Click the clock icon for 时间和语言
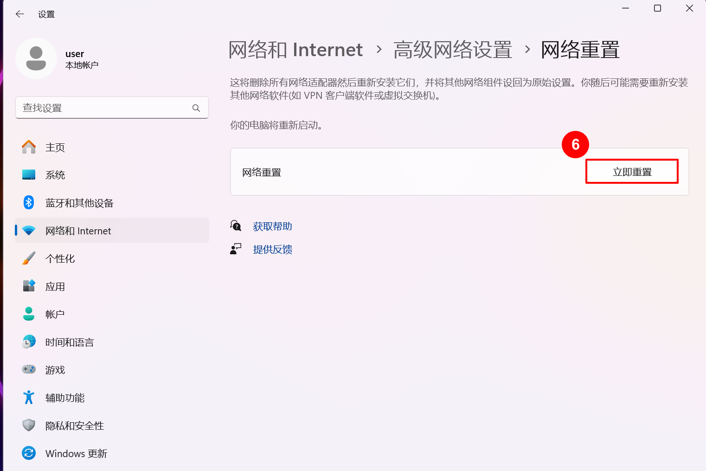This screenshot has height=471, width=706. (x=28, y=342)
